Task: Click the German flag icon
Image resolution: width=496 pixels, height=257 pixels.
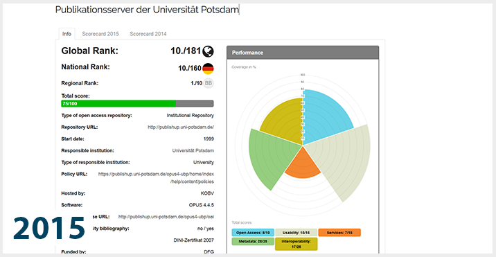Action: tap(208, 69)
